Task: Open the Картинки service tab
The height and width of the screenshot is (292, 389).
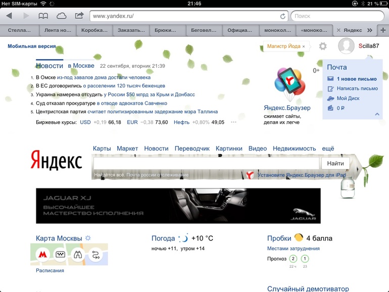Action: click(229, 149)
